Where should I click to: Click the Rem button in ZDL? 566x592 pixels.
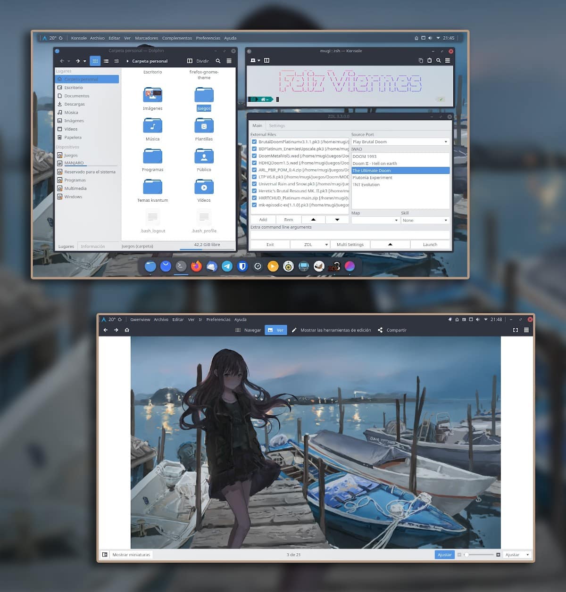pos(288,220)
